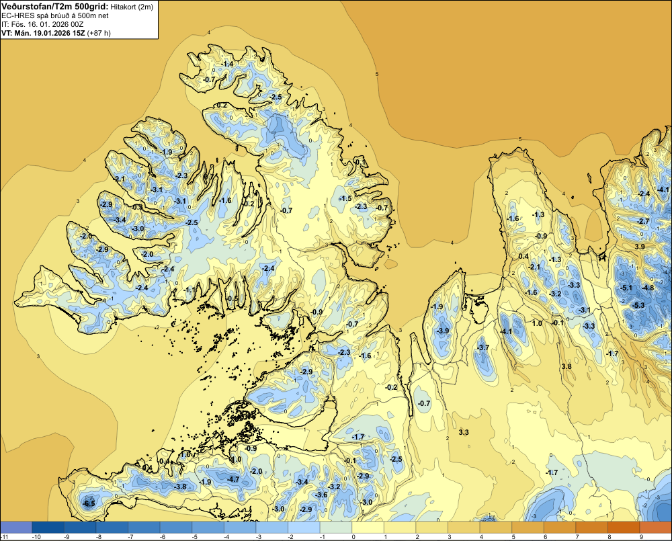The height and width of the screenshot is (541, 672).
Task: Click the '-1.4' temperature value
Action: [x=227, y=64]
